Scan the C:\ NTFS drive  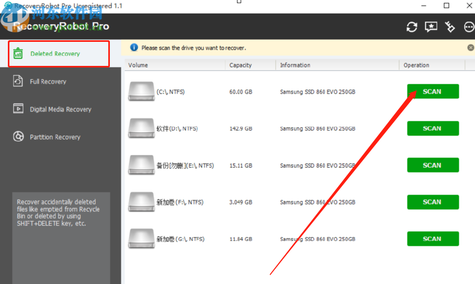coord(433,92)
